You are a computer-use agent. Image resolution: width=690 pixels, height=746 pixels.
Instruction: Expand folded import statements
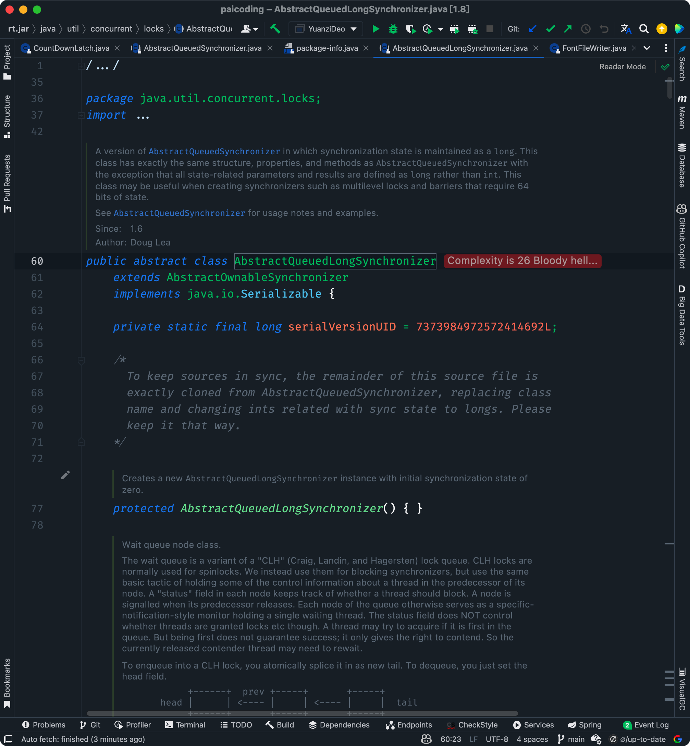pyautogui.click(x=143, y=116)
